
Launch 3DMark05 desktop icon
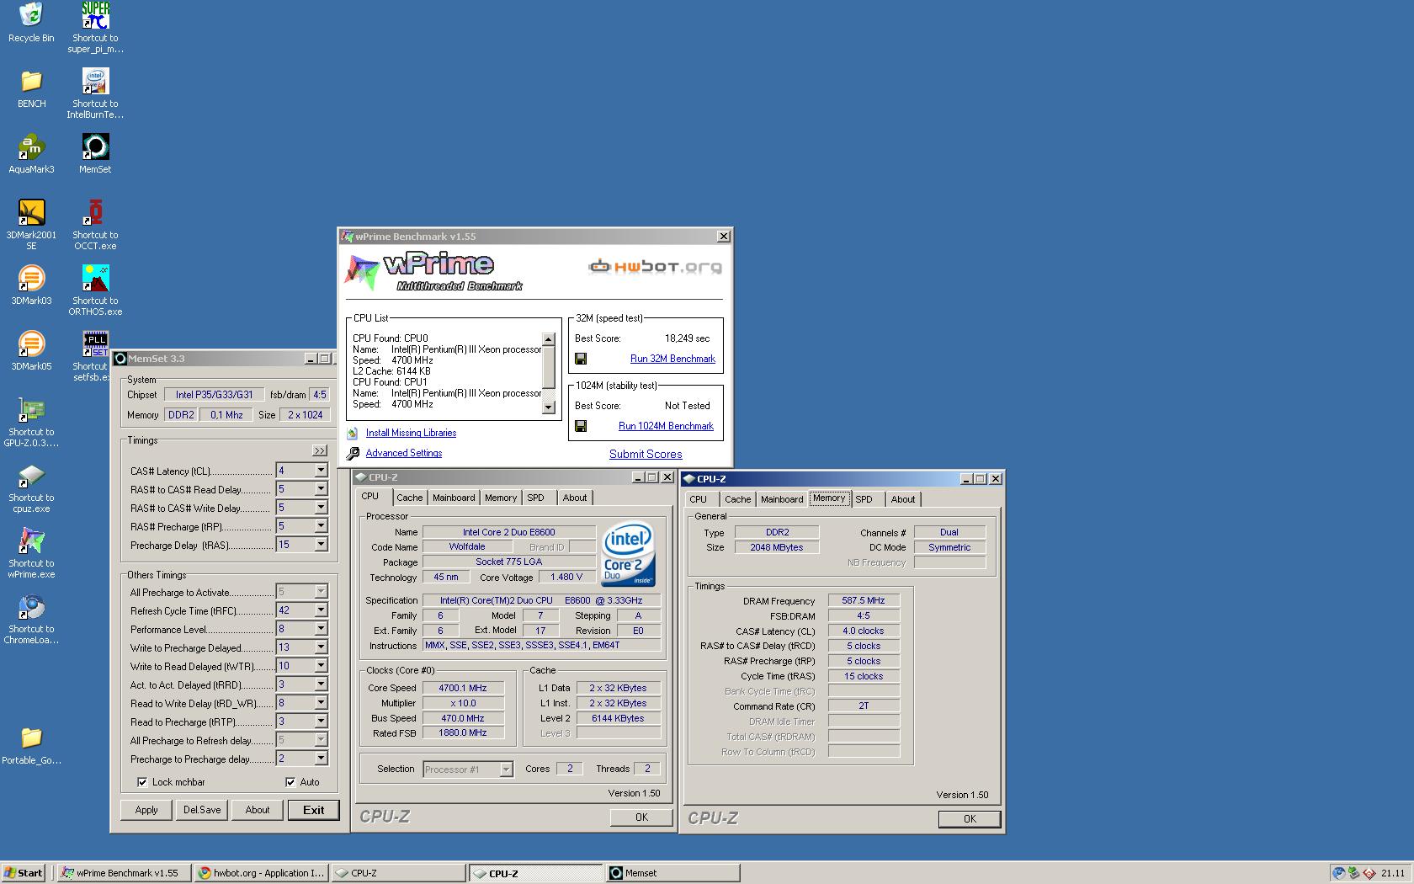coord(31,343)
